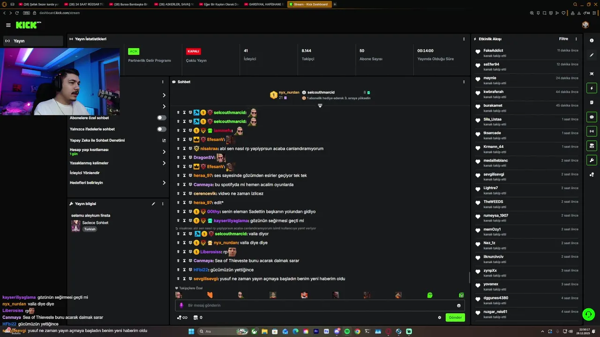Screen dimensions: 600x337
Task: Open the user avatar in the top-right header
Action: [585, 25]
